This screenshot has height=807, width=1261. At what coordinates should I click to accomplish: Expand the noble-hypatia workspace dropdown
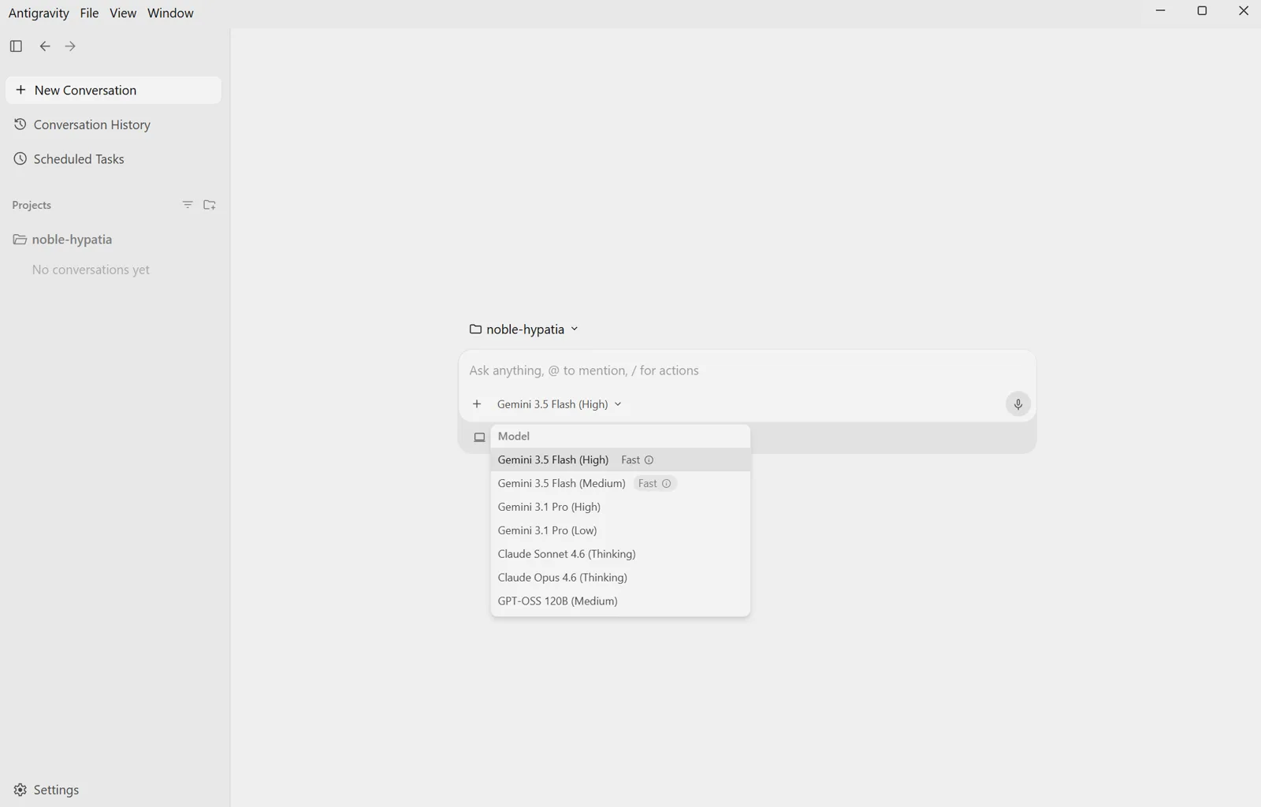[524, 329]
